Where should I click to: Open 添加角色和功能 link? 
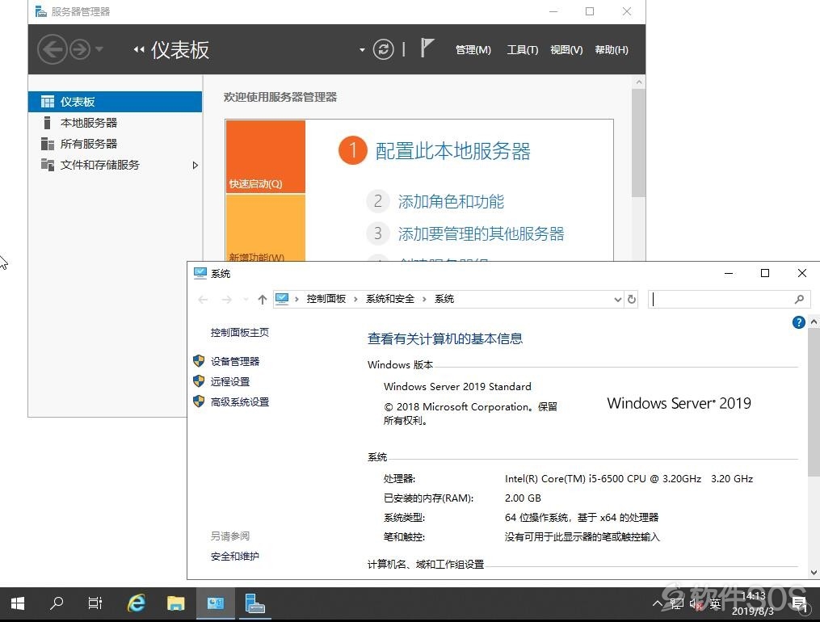[x=451, y=201]
